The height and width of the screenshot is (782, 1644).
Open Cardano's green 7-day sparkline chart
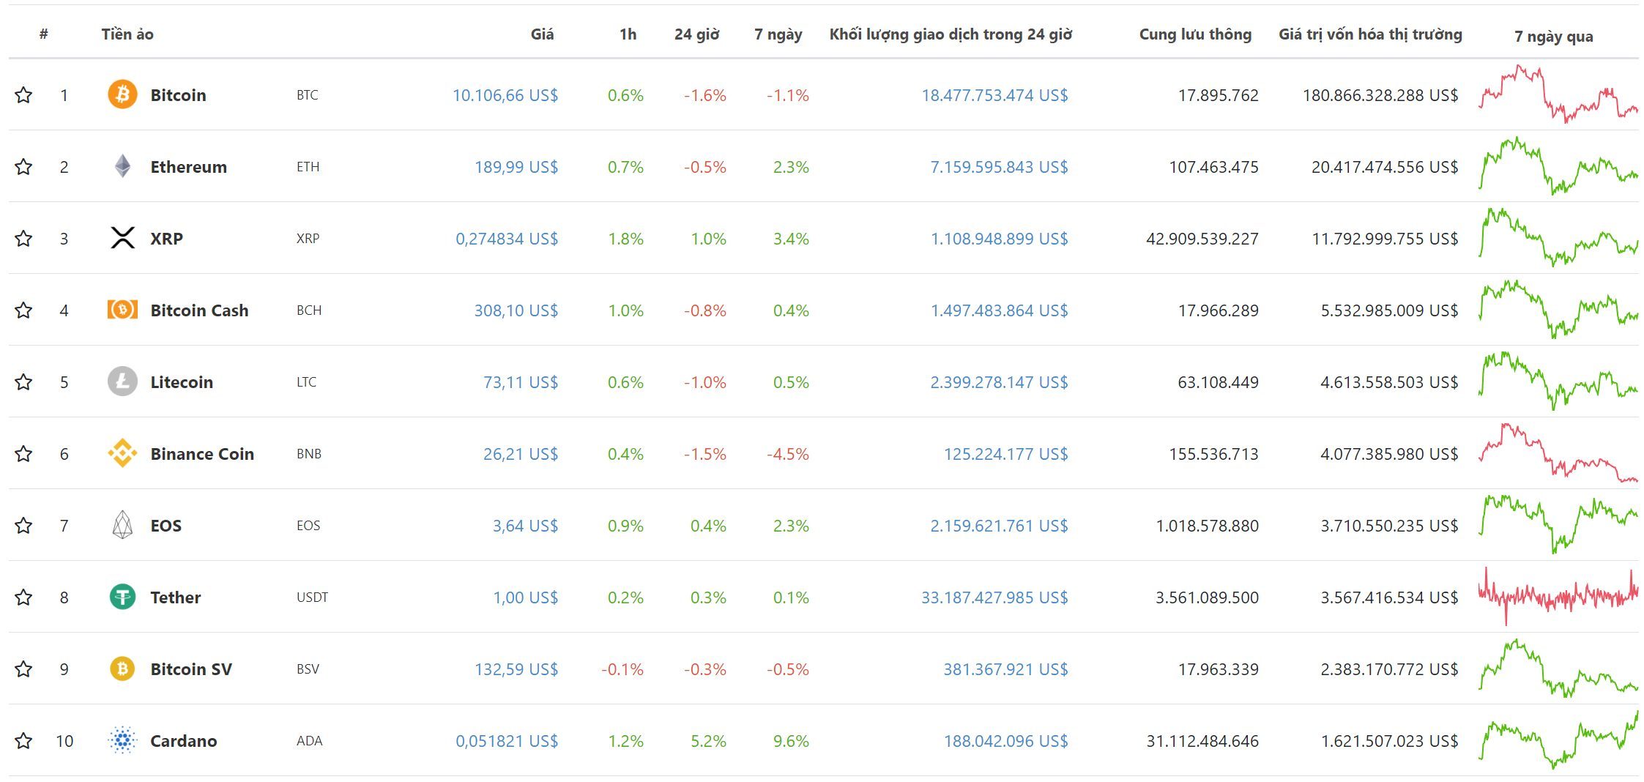pos(1558,740)
